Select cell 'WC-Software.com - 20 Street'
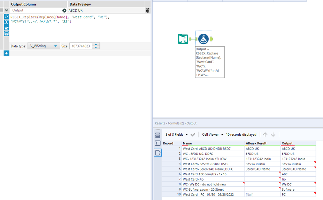Screen dimensions: 323x200 (213, 190)
